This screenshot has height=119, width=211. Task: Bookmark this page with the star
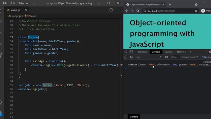196,11
